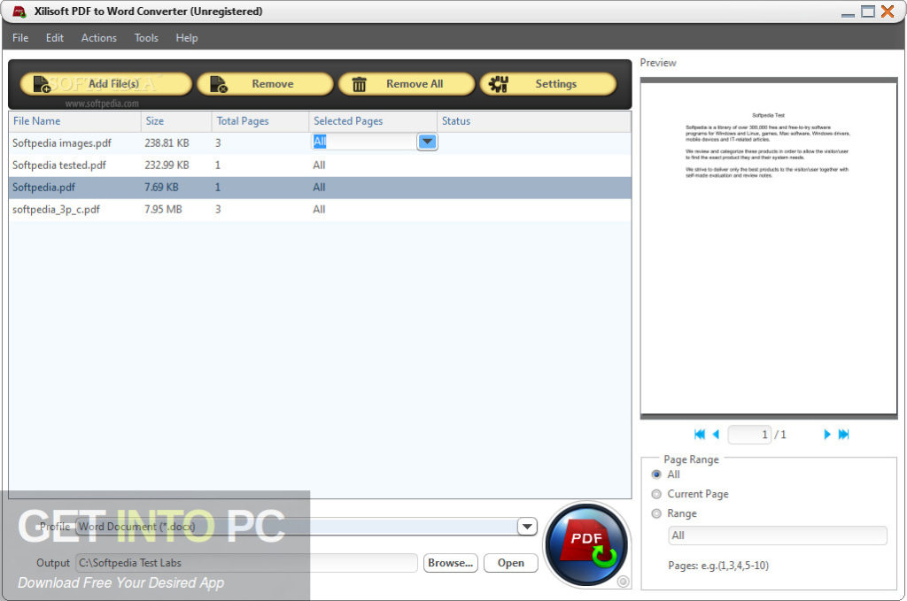
Task: Click the Add File(s) button
Action: click(106, 84)
